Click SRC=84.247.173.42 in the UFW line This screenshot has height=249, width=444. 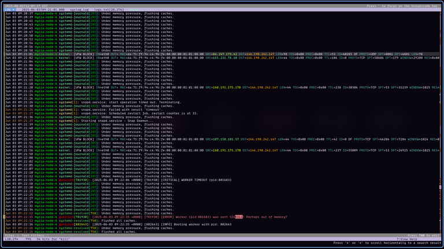221,54
